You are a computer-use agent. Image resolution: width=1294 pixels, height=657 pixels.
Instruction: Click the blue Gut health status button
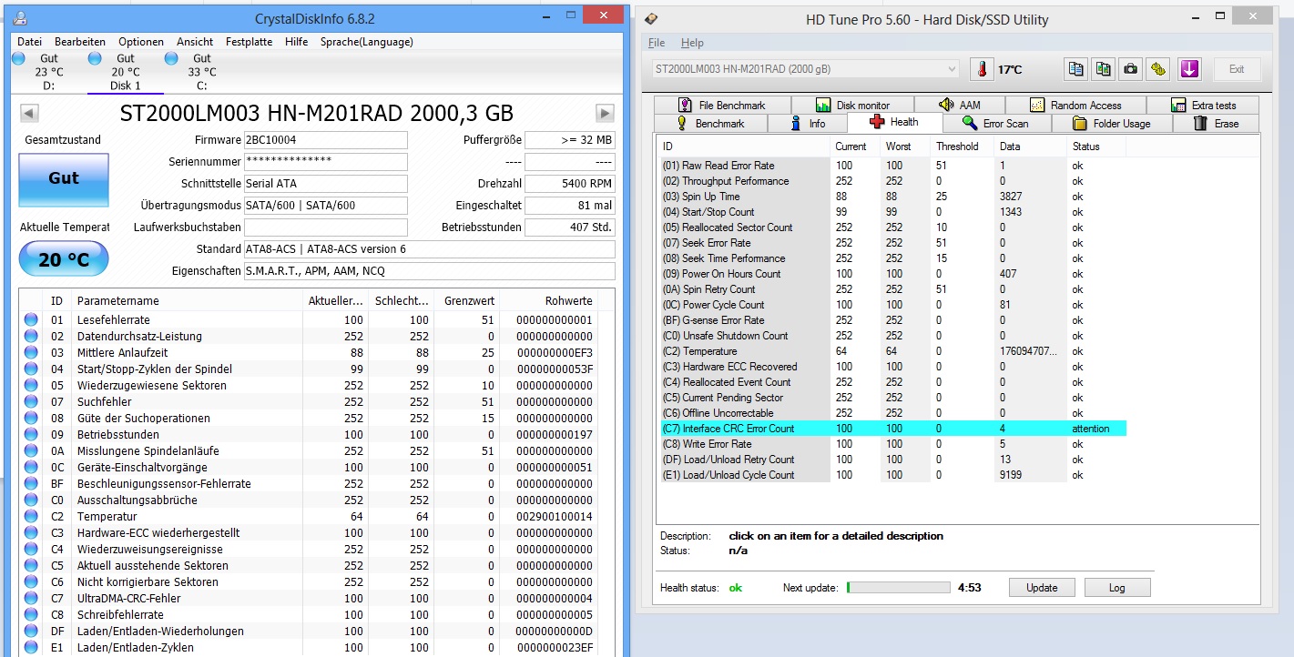[x=64, y=179]
